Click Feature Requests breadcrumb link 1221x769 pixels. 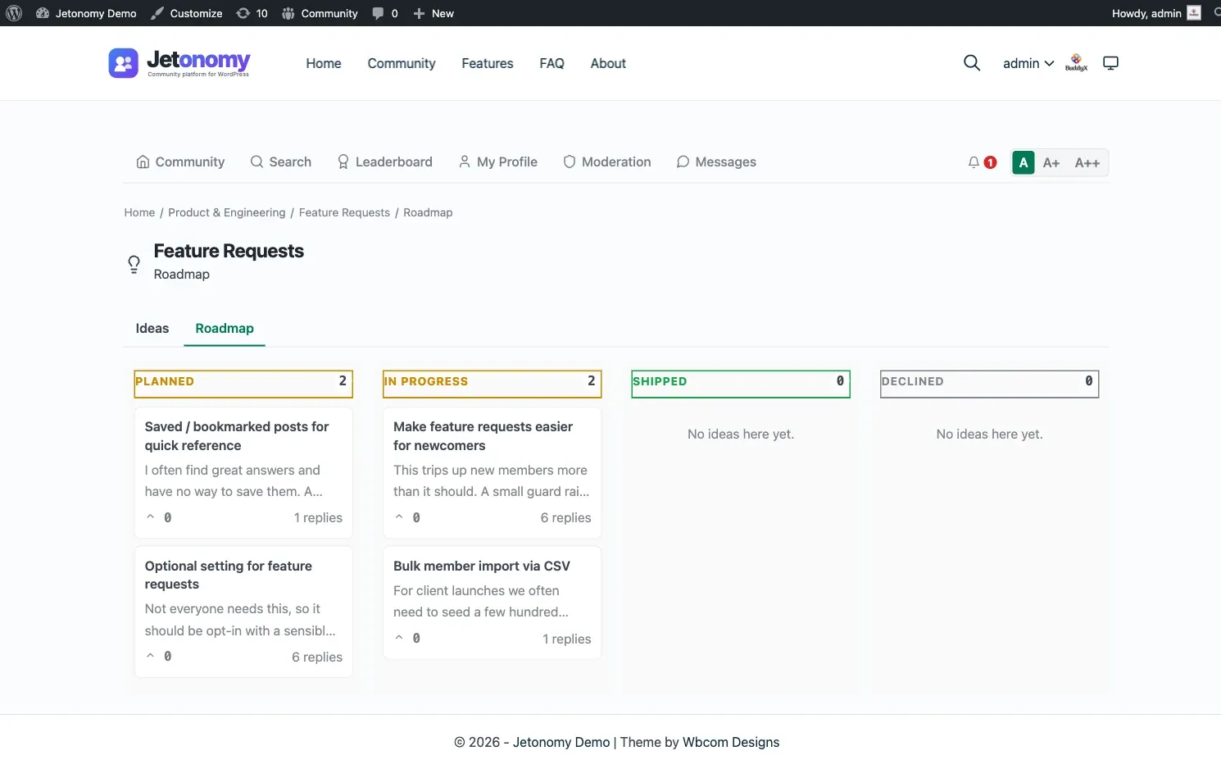[x=344, y=212]
